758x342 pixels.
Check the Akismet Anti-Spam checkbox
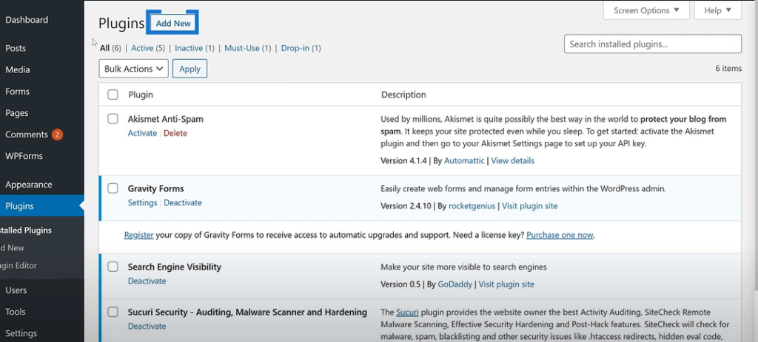click(x=113, y=119)
